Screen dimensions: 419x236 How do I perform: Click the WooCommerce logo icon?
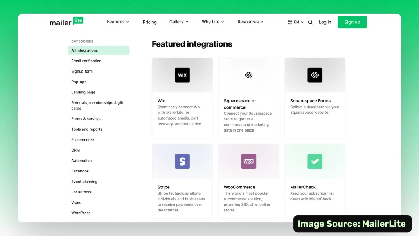pyautogui.click(x=248, y=161)
